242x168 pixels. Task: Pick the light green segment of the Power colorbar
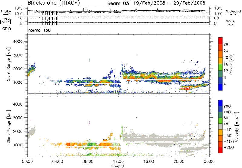coord(221,67)
